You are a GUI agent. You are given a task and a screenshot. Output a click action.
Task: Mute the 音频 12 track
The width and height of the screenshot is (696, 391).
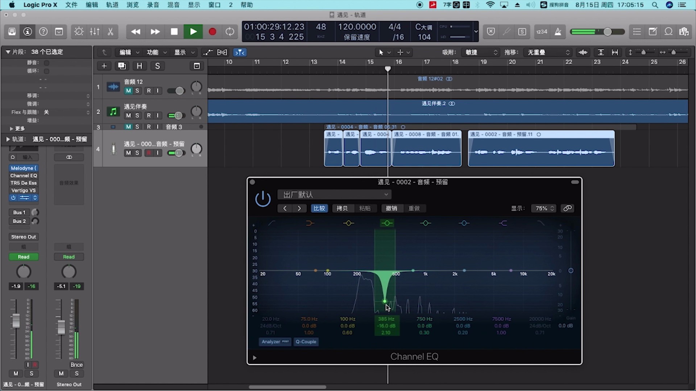(128, 91)
